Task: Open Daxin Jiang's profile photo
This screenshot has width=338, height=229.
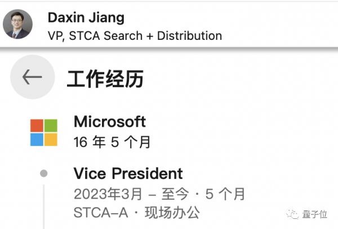Action: [x=17, y=24]
